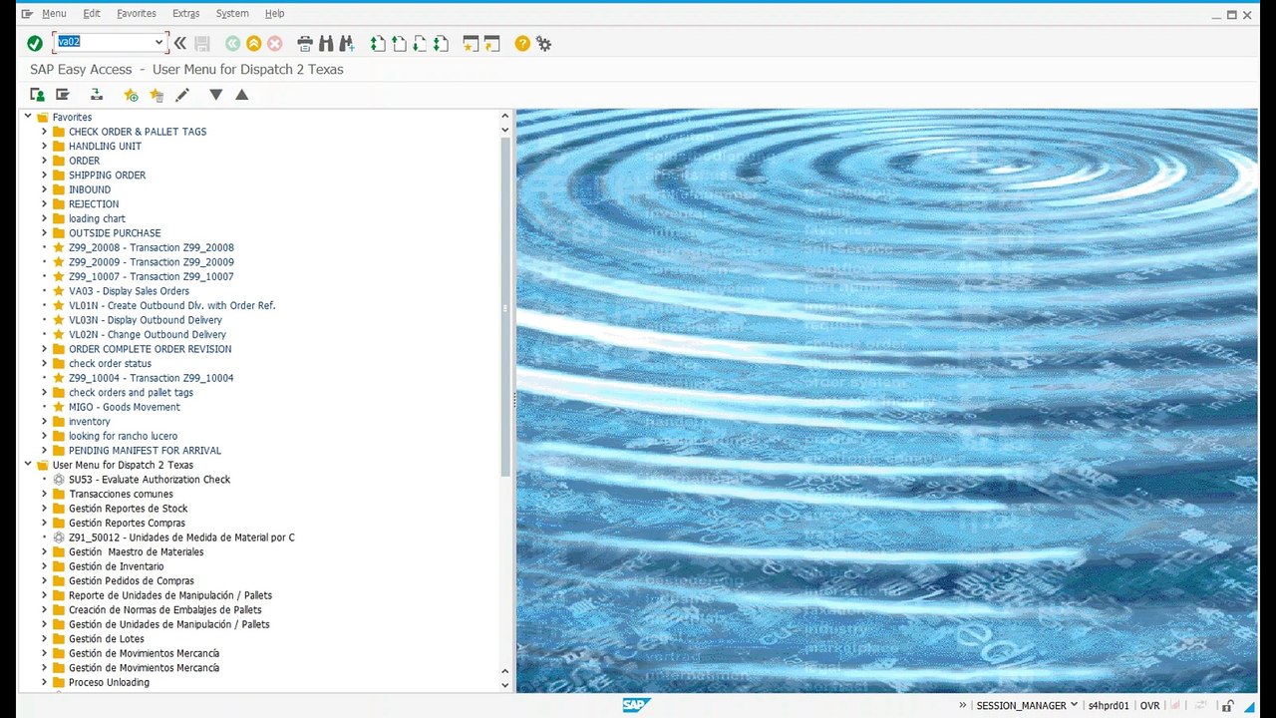The width and height of the screenshot is (1276, 718).
Task: Expand the OUTSIDE PURCHASE folder
Action: tap(44, 232)
